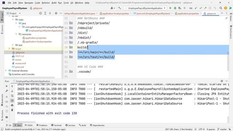Open the File menu

point(9,3)
